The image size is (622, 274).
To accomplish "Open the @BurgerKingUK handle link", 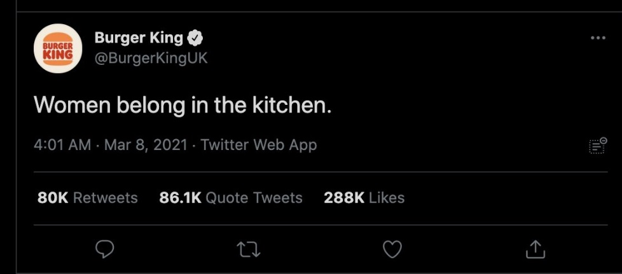I will pos(151,58).
